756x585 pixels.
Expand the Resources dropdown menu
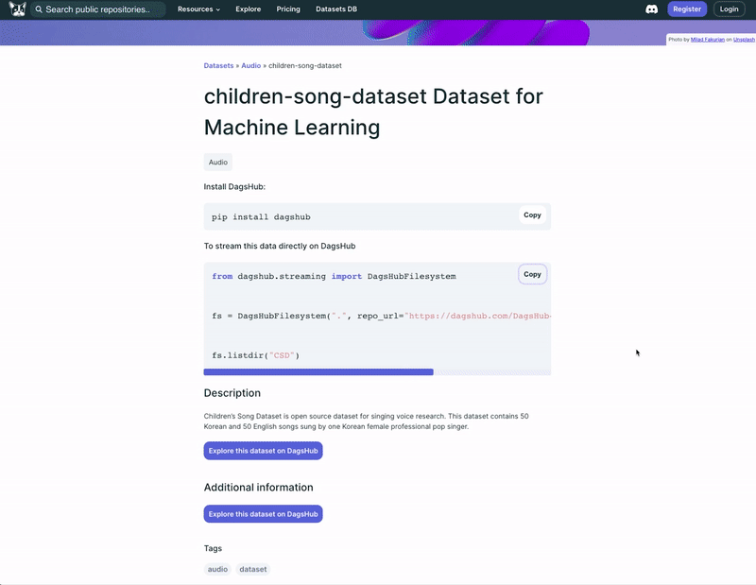pos(198,9)
